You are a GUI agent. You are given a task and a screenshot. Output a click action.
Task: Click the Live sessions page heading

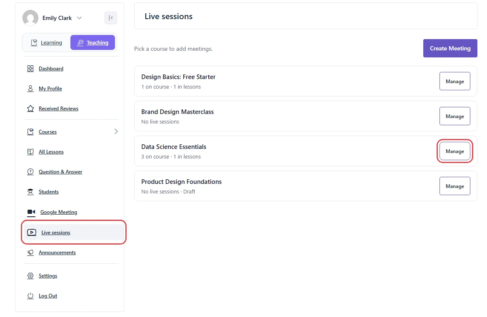169,17
